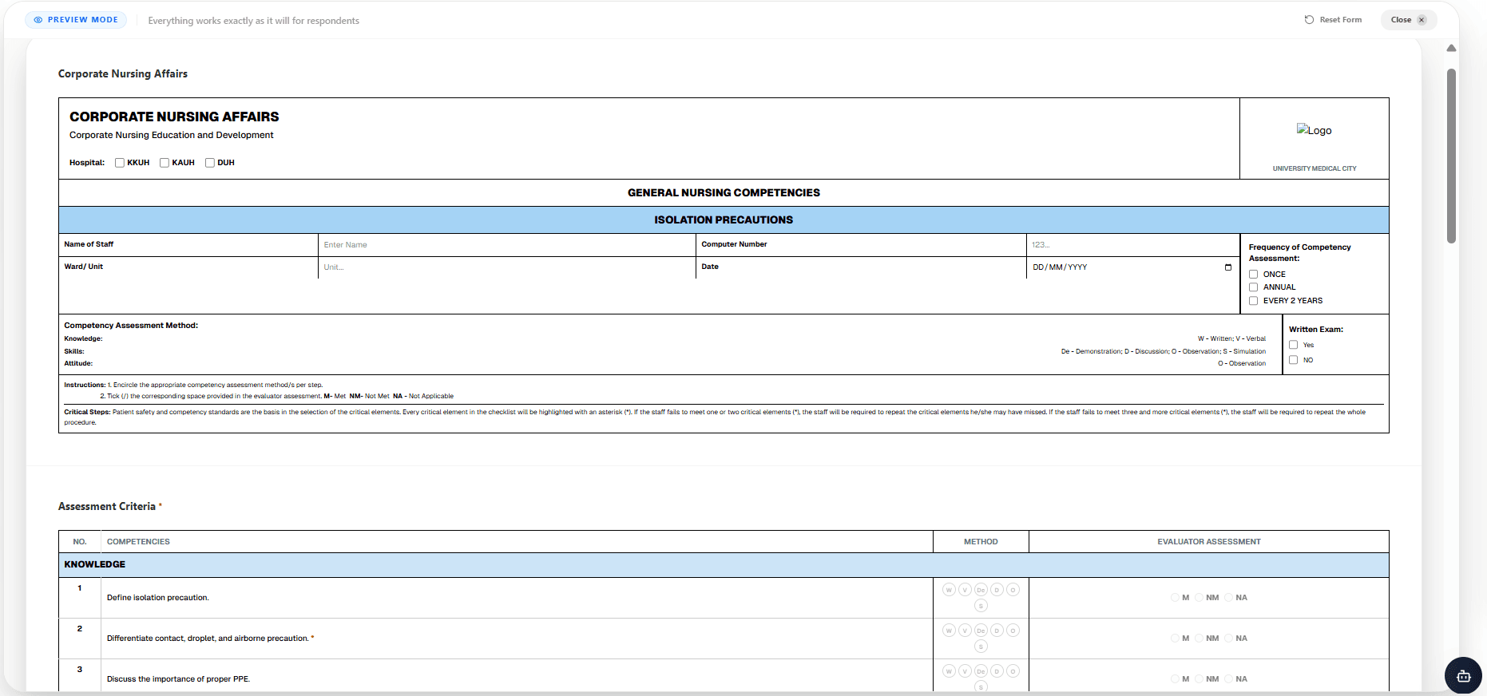Click the scrollbar up arrow
Screen dimensions: 1487x696
pyautogui.click(x=1451, y=49)
